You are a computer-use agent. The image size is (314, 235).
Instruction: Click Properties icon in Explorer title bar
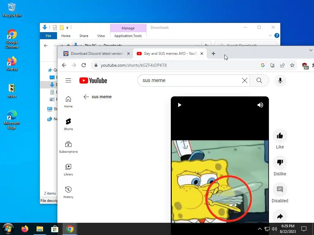[55, 28]
